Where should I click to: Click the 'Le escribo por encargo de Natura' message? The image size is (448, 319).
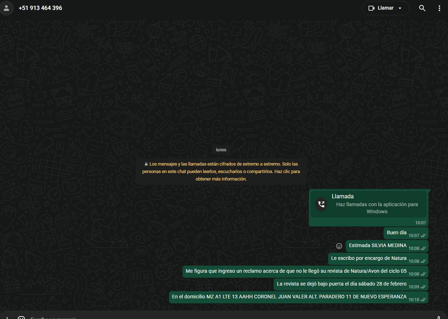click(x=369, y=258)
